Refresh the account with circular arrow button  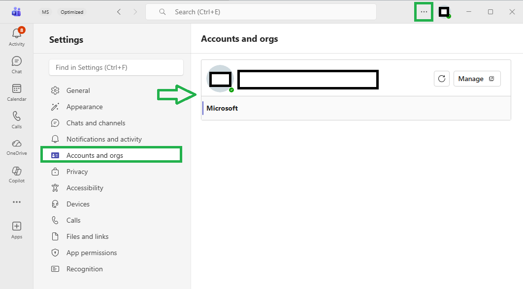click(x=442, y=79)
